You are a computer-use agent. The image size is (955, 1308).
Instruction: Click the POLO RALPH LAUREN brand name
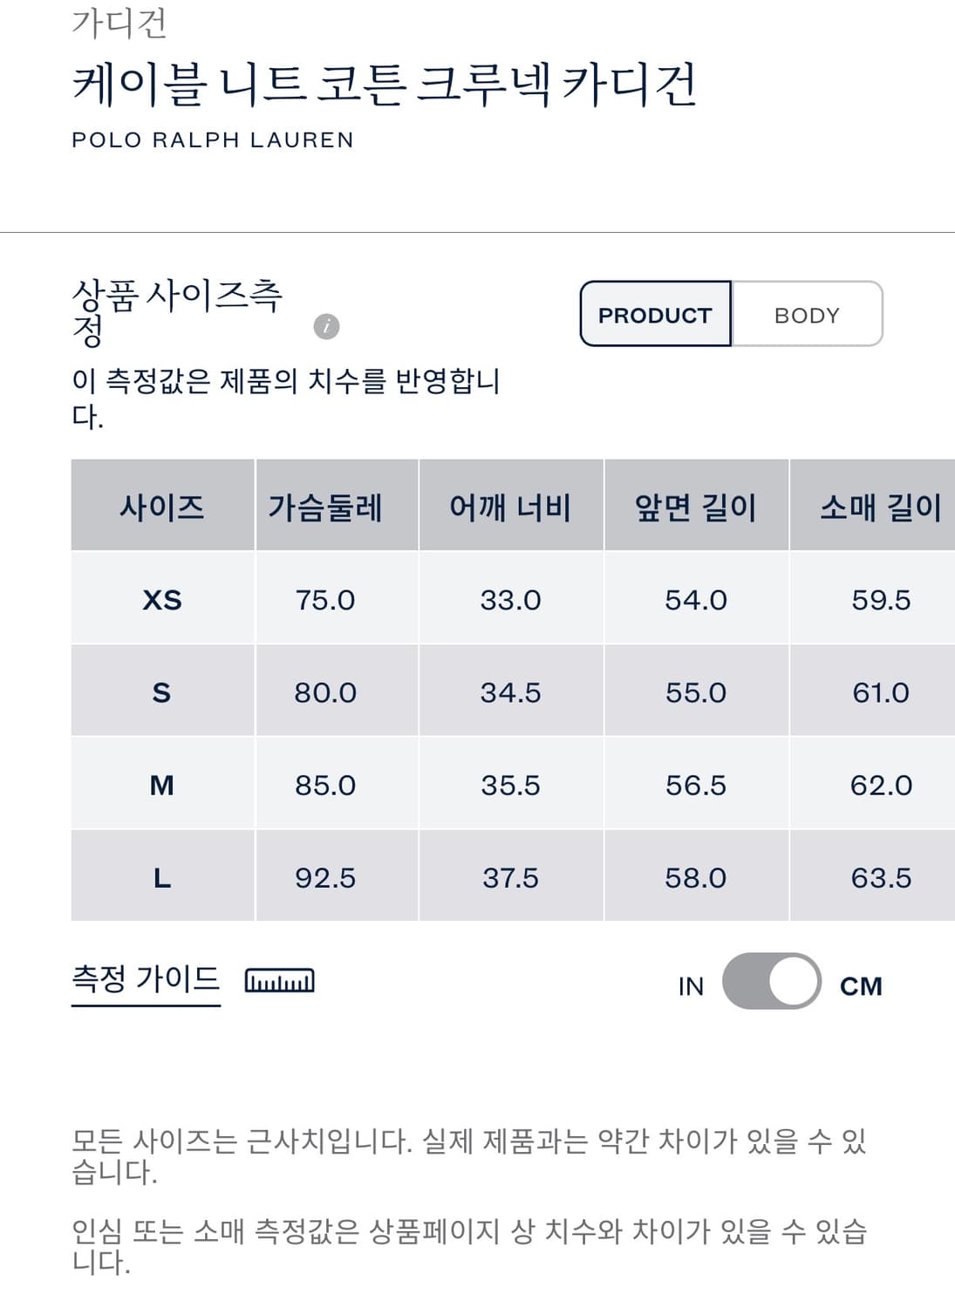tap(212, 138)
